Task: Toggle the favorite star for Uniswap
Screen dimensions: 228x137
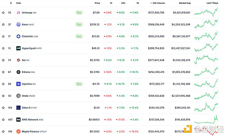Action: tap(3, 13)
